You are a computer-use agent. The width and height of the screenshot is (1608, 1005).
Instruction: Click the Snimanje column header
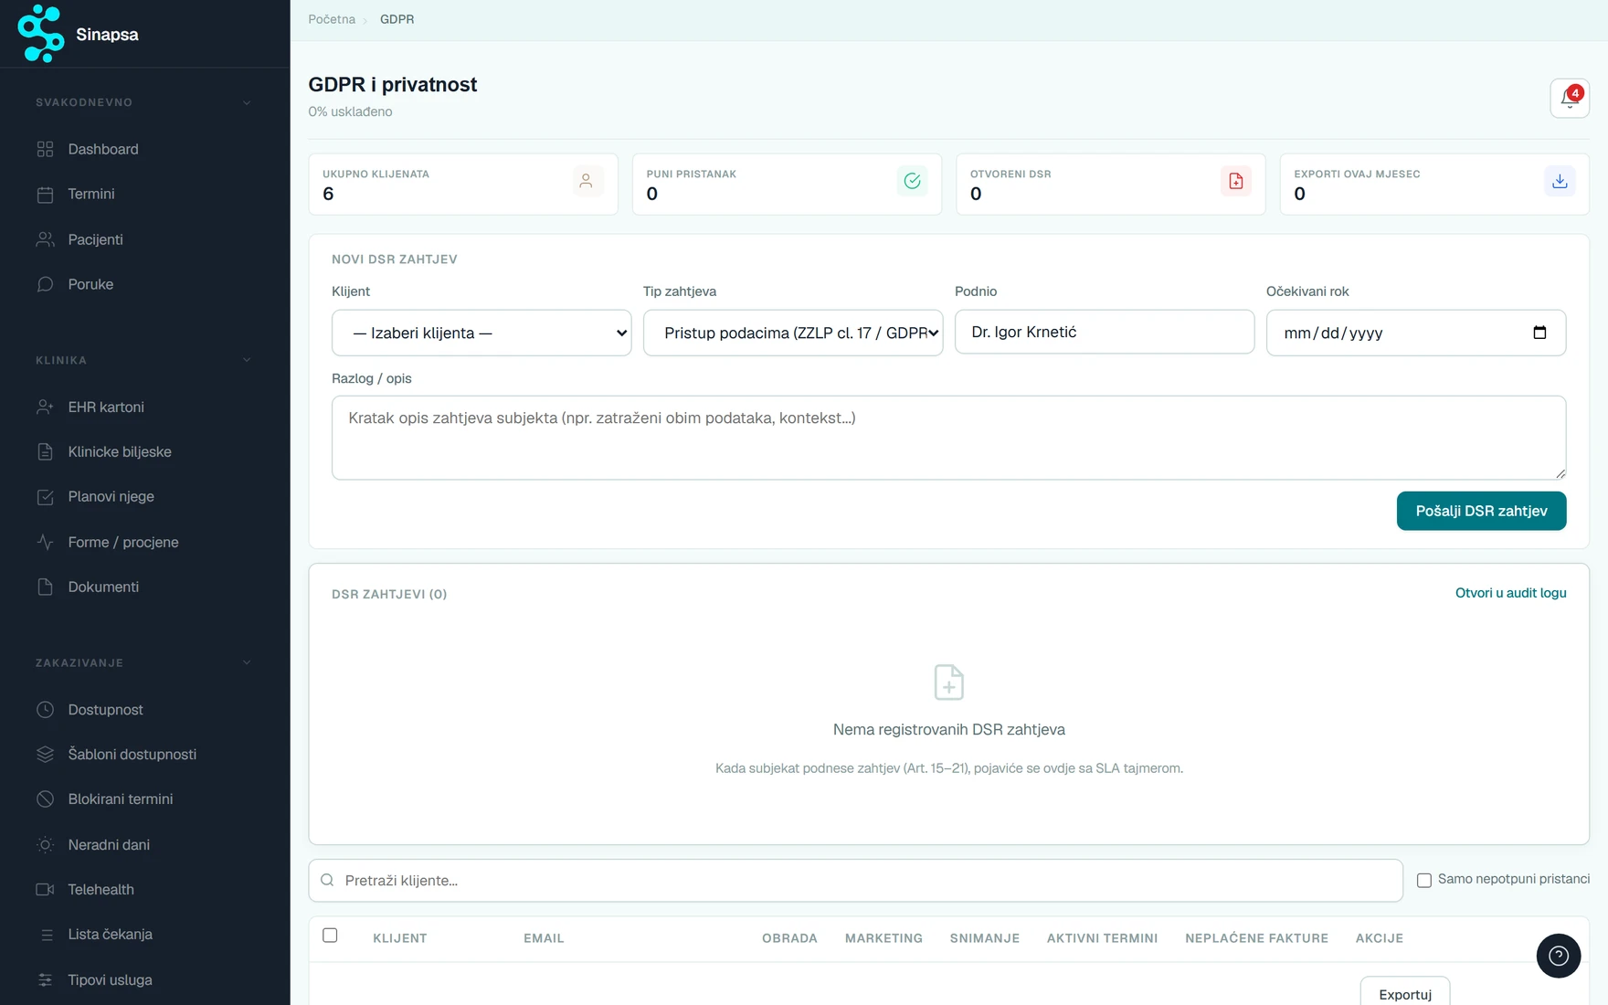(x=984, y=938)
